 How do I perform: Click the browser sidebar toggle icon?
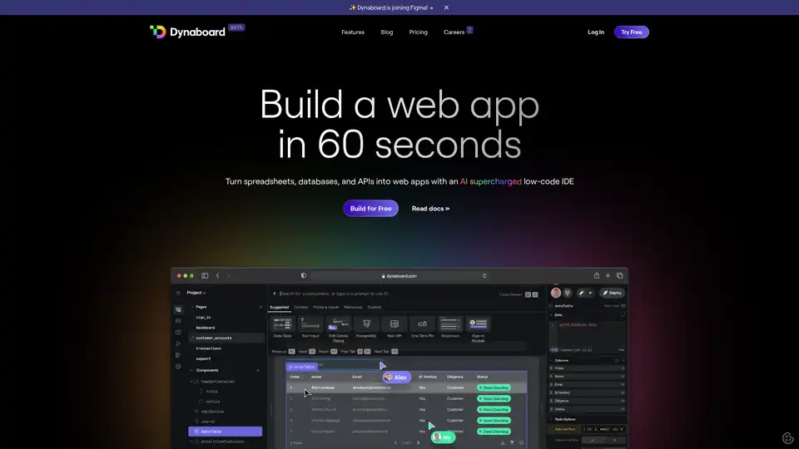[x=205, y=276]
